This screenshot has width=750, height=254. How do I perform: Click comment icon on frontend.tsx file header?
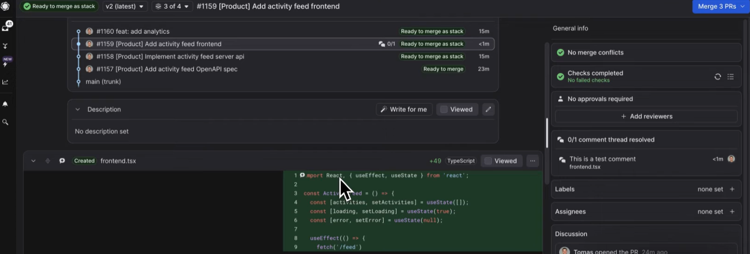coord(62,161)
